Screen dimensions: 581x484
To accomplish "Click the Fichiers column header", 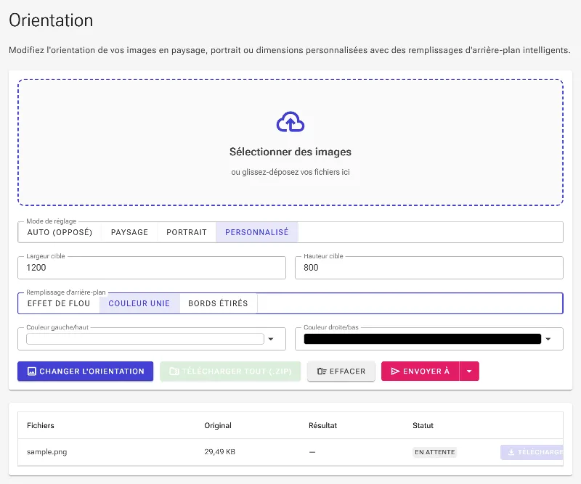I will 41,425.
